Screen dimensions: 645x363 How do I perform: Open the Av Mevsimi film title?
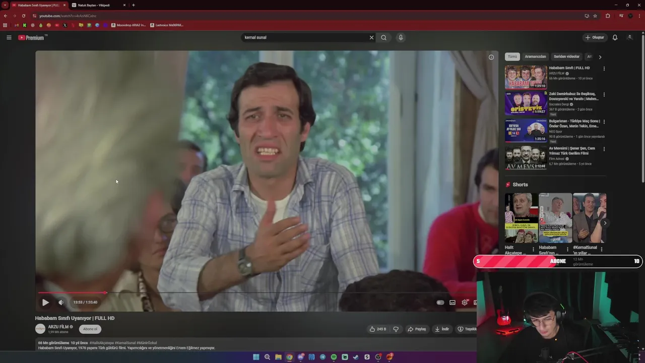pos(572,151)
